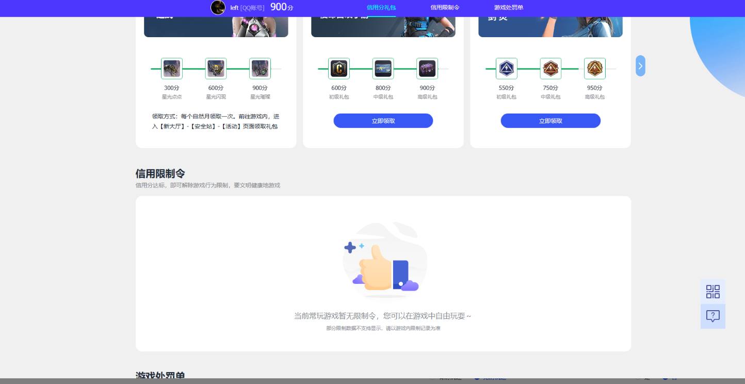Click the 950分 score label
The width and height of the screenshot is (745, 384).
coord(595,88)
